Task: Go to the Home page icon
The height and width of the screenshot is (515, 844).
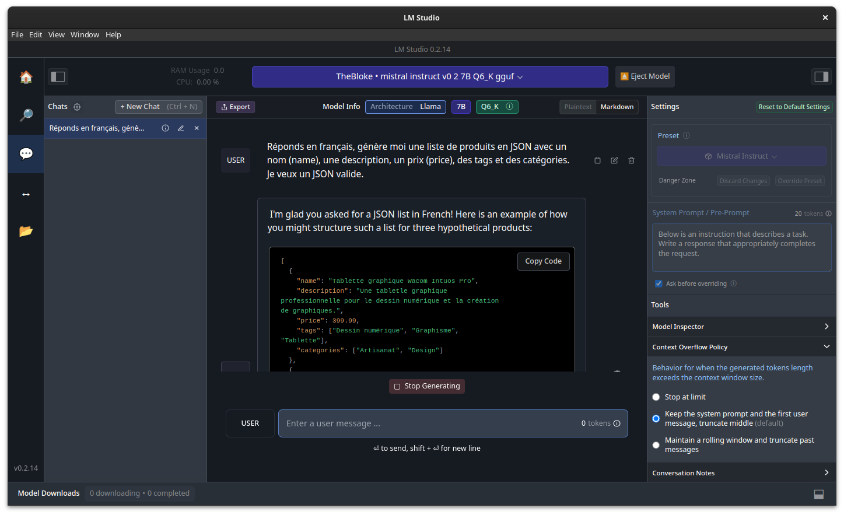Action: 26,77
